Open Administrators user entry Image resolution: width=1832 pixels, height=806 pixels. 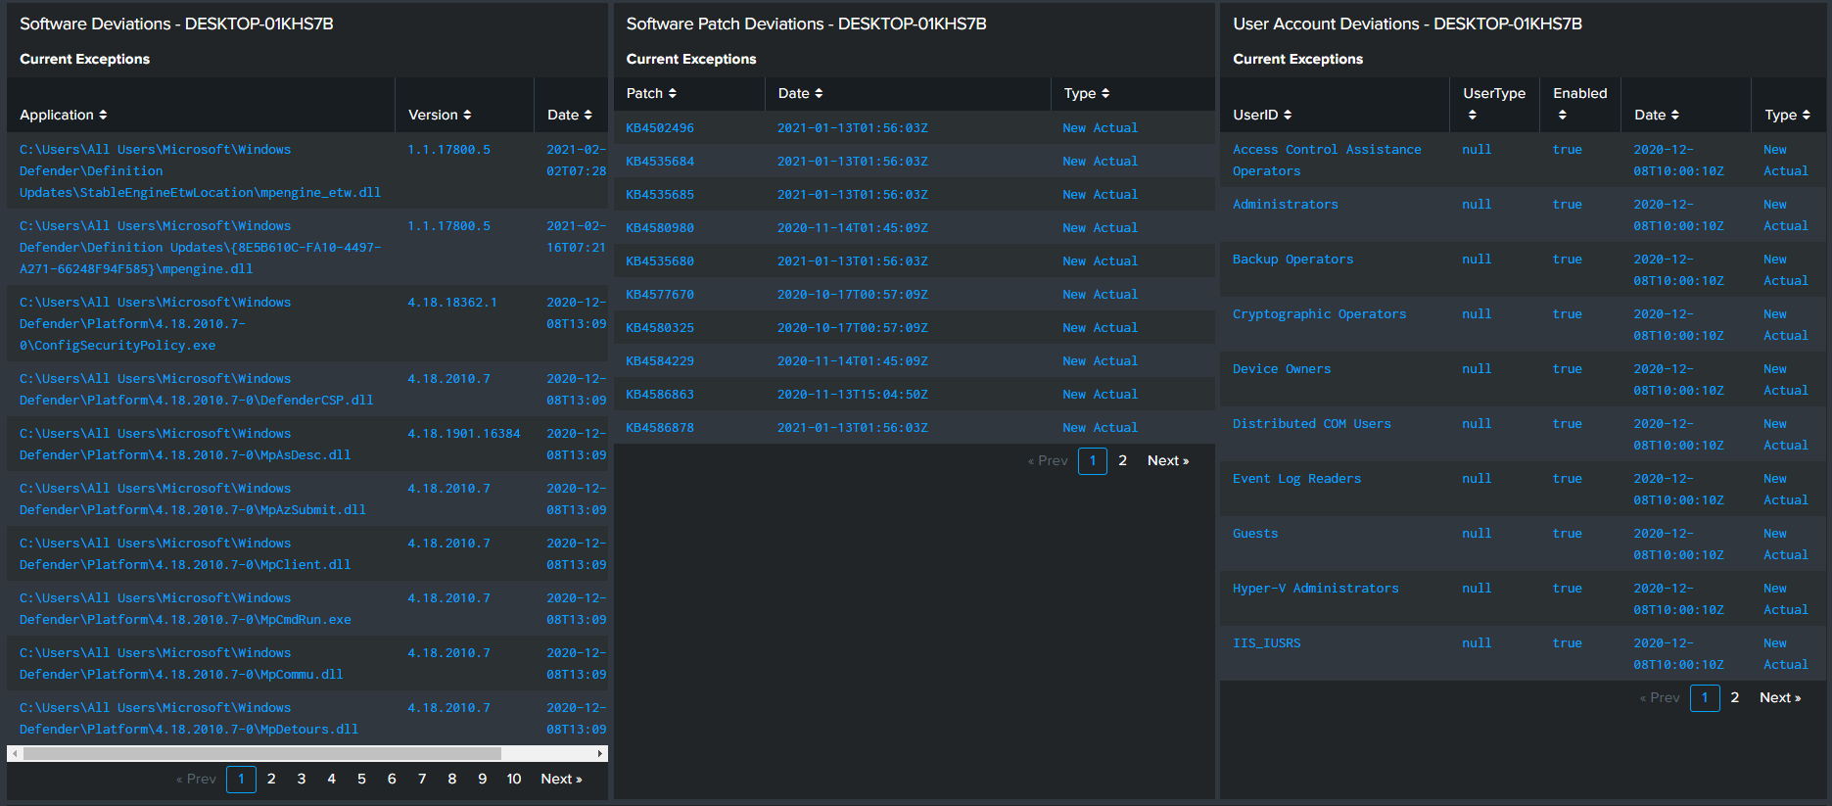[1523, 214]
